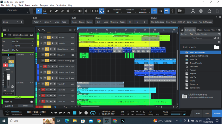Click the Copy Track button
This screenshot has height=124, width=222.
tap(171, 22)
